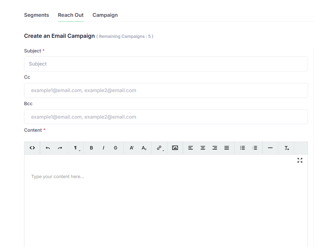Insert a horizontal line

[270, 148]
